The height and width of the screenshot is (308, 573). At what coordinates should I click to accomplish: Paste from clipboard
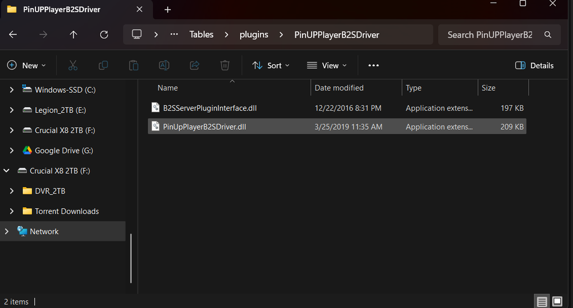[x=134, y=65]
